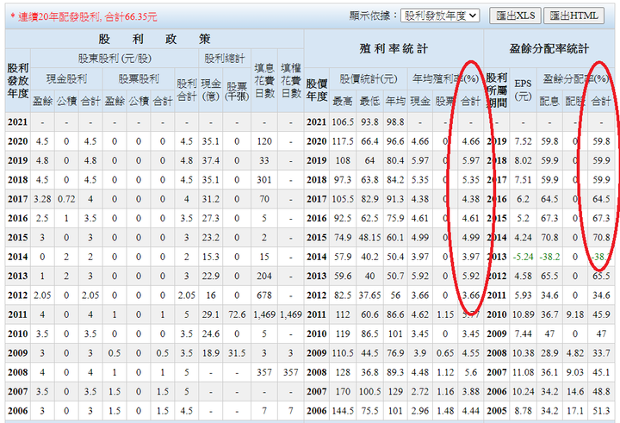Click the 98.8 average price cell
Screen dimensions: 620x423
pos(395,121)
